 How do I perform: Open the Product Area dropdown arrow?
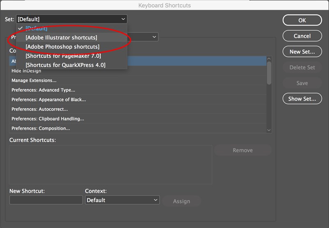click(154, 37)
